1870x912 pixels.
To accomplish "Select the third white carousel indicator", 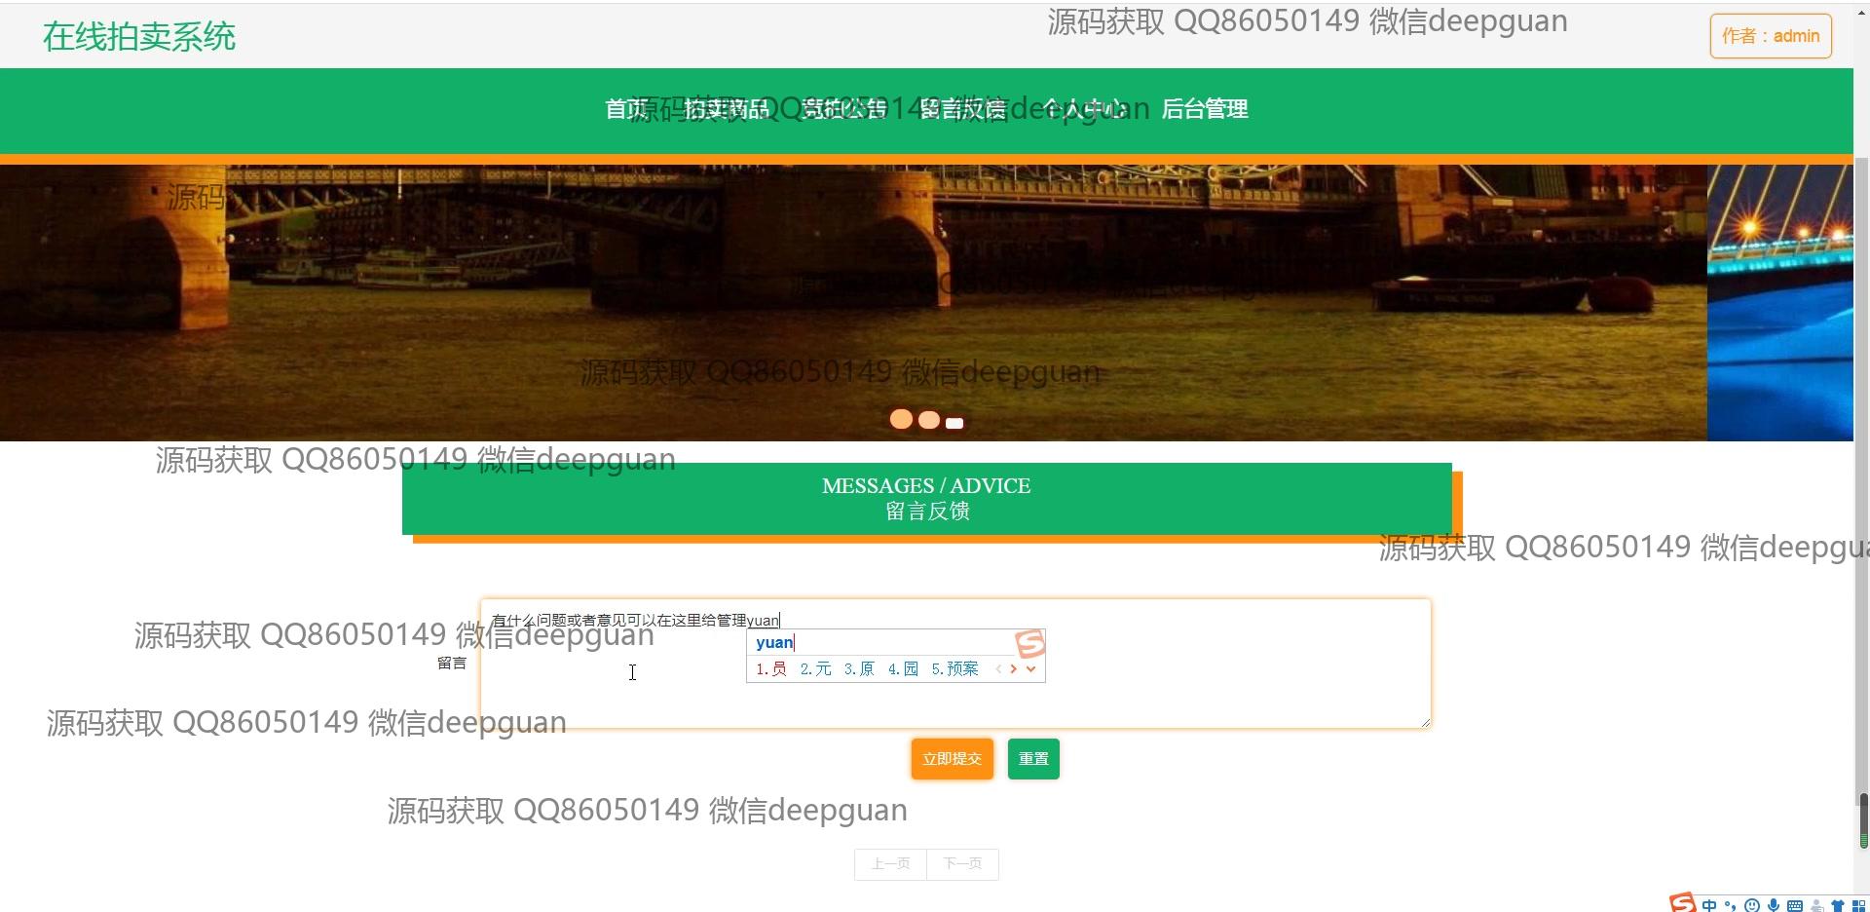I will (954, 423).
